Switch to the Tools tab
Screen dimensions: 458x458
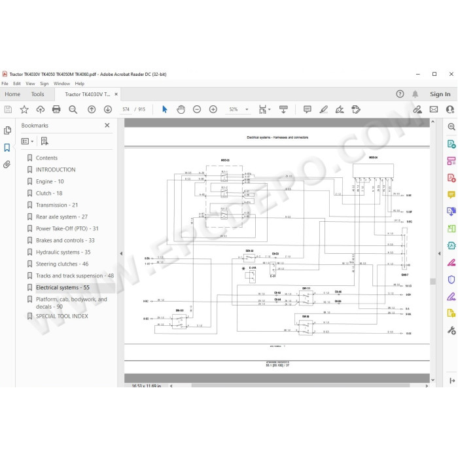coord(37,94)
